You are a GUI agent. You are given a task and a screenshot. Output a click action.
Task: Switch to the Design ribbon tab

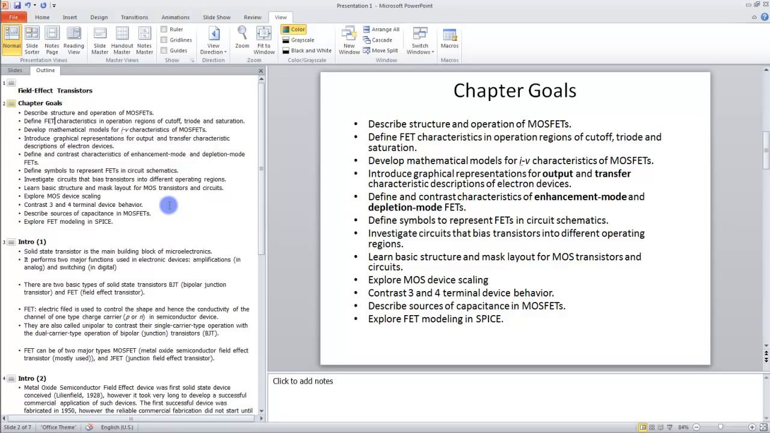pos(99,17)
